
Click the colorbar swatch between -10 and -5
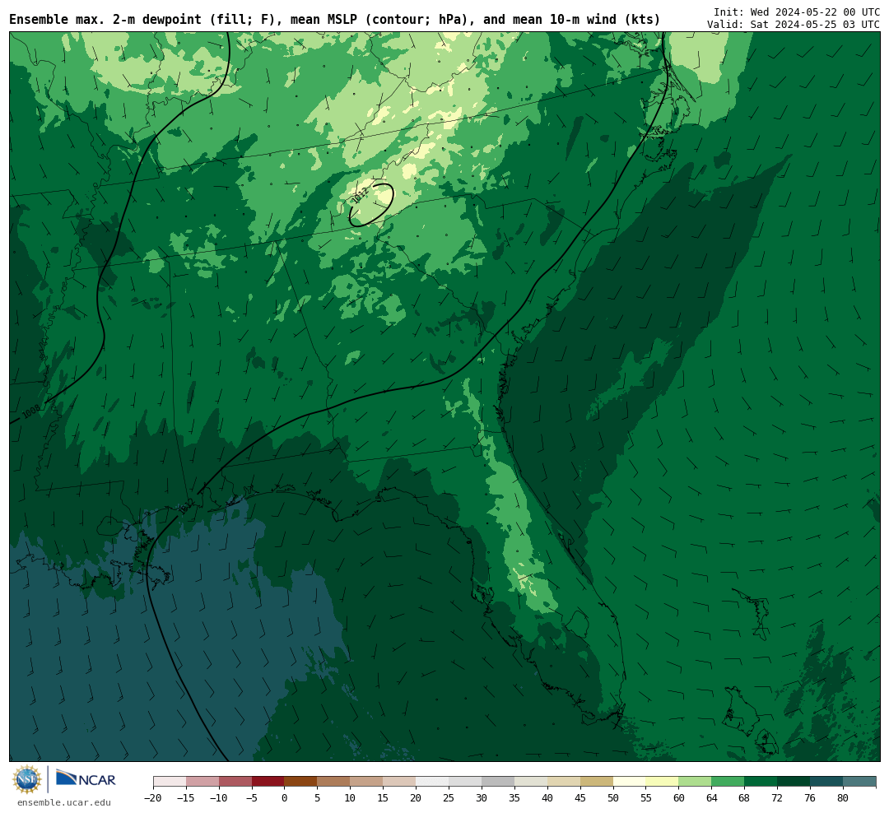(235, 782)
